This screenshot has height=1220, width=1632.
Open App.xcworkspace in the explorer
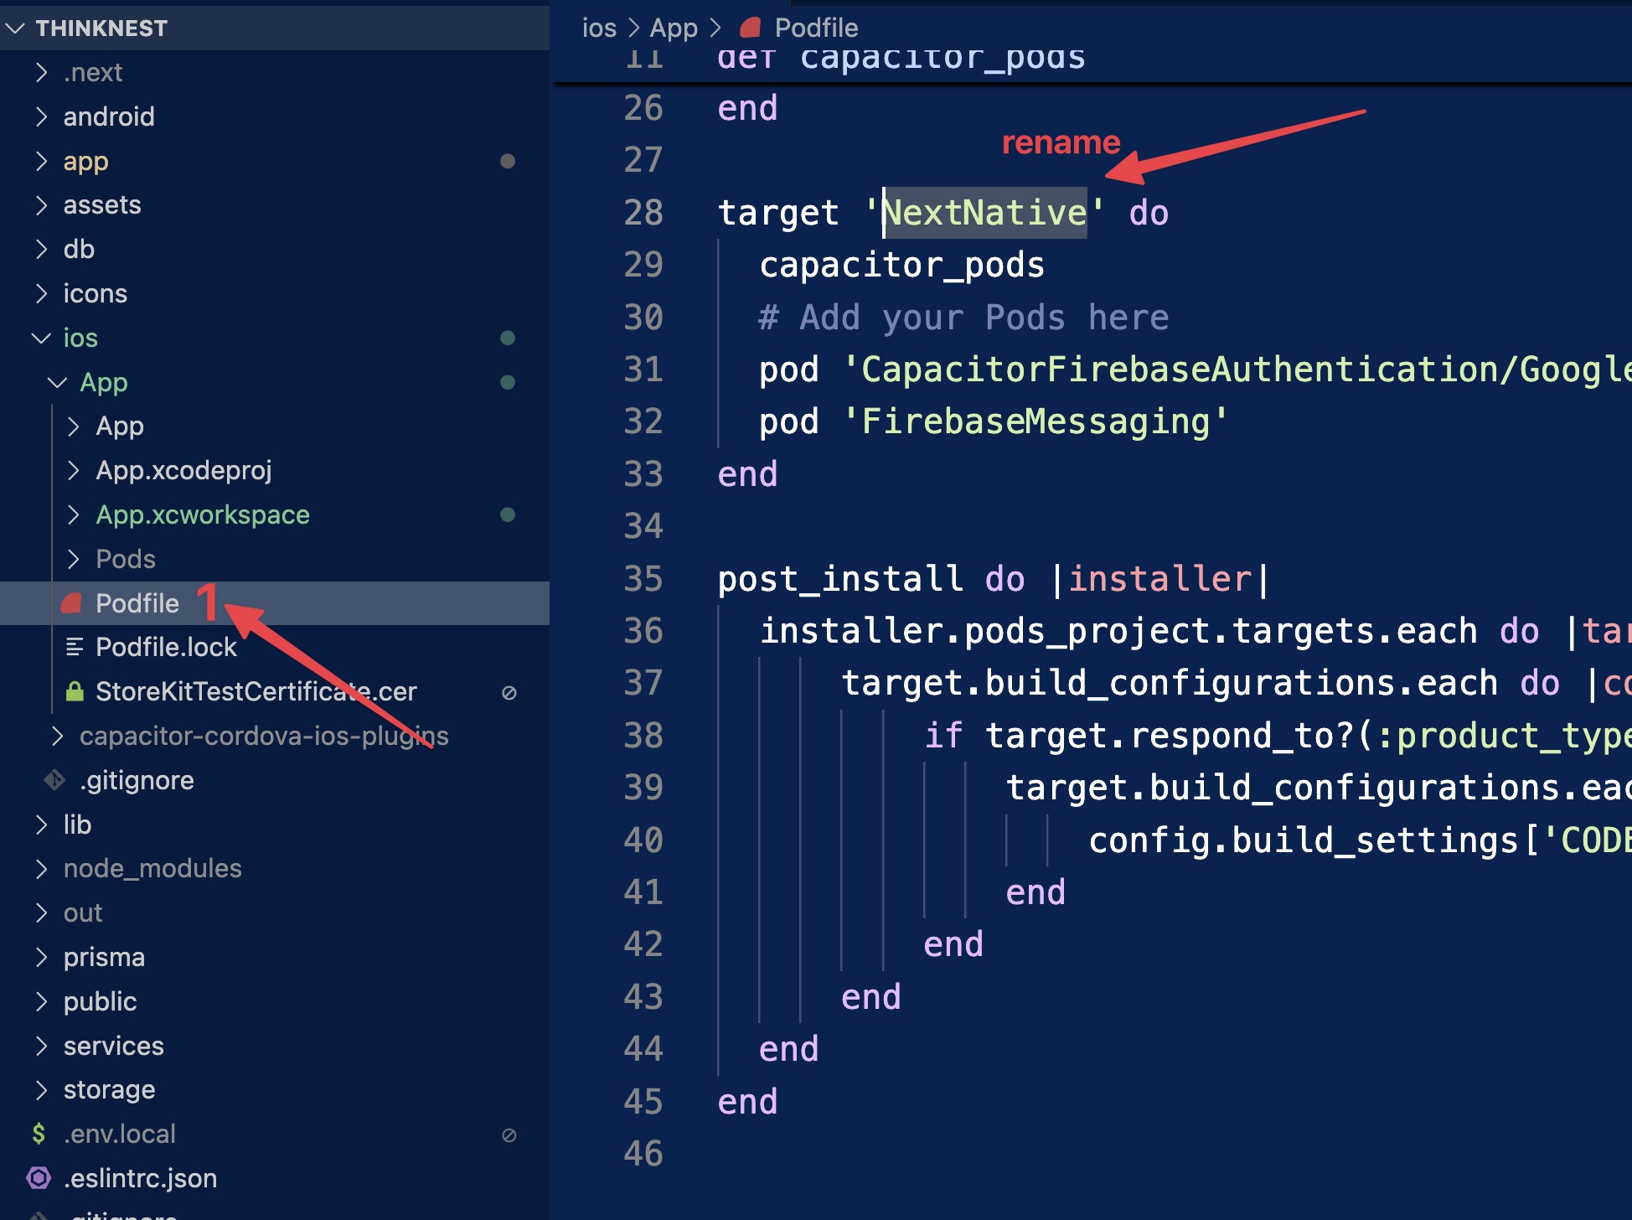(x=202, y=514)
